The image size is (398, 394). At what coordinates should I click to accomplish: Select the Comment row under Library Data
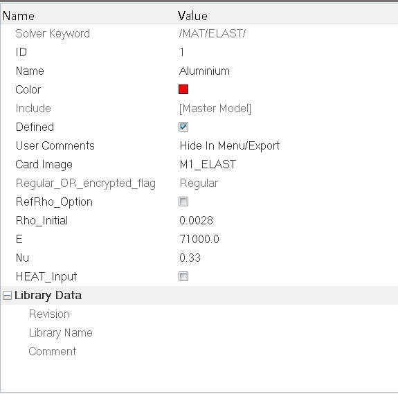click(199, 351)
